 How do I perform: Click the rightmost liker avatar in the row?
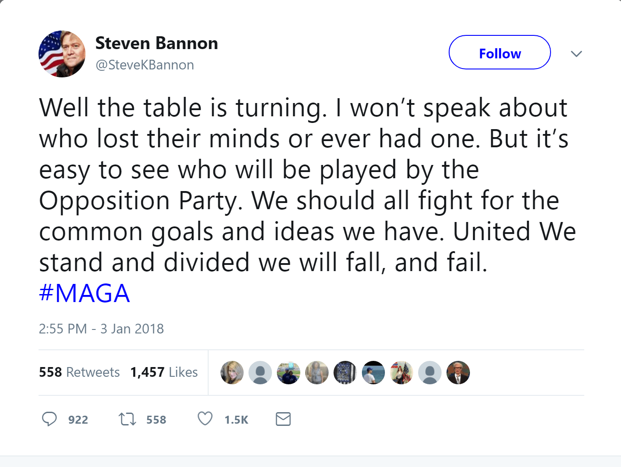tap(458, 372)
